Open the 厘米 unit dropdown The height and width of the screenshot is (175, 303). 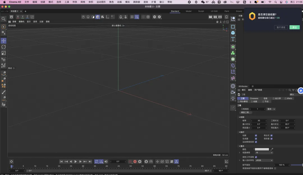[271, 109]
